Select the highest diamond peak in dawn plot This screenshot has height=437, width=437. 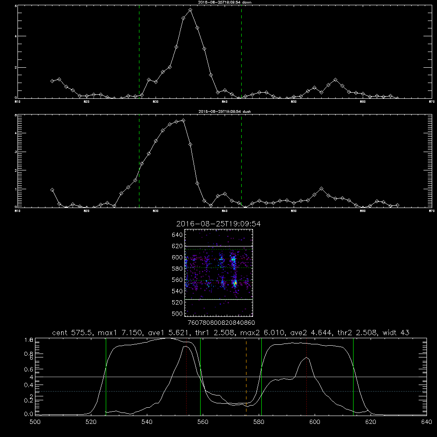coord(191,10)
